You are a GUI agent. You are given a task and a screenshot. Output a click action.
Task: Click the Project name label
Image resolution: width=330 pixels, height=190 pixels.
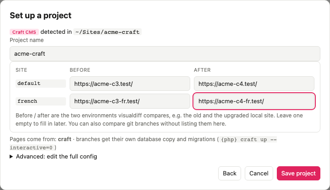[27, 40]
